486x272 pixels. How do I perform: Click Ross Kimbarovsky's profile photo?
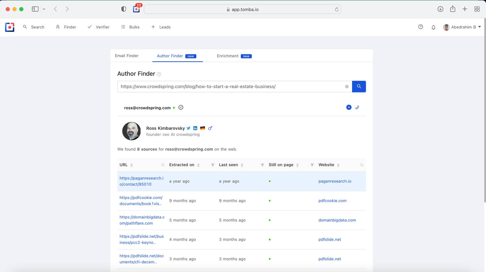pyautogui.click(x=131, y=131)
